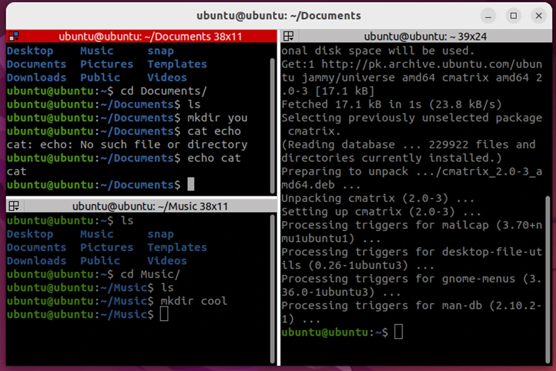Minimize the terminal window

click(x=488, y=15)
